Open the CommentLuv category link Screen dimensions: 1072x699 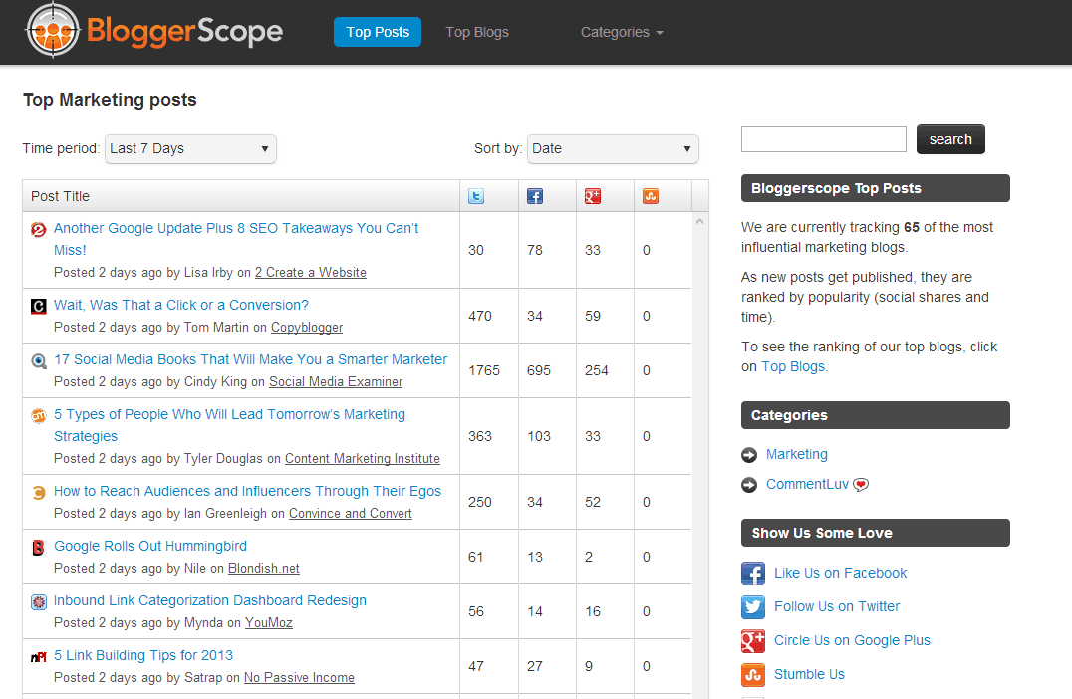[807, 485]
